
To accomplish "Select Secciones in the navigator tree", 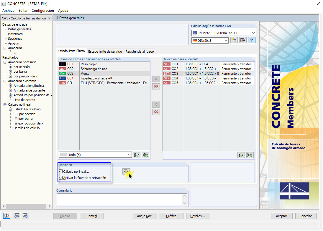I will [x=15, y=39].
